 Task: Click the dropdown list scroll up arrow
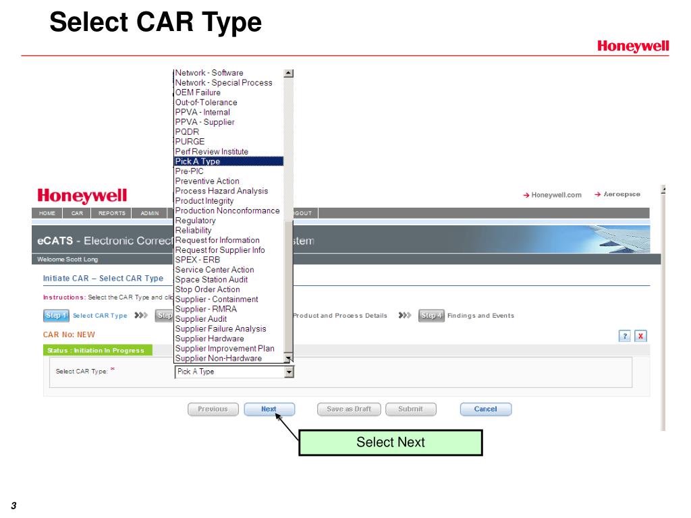tap(289, 74)
